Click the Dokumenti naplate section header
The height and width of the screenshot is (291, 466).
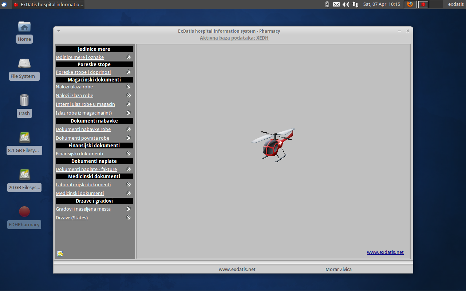(94, 161)
